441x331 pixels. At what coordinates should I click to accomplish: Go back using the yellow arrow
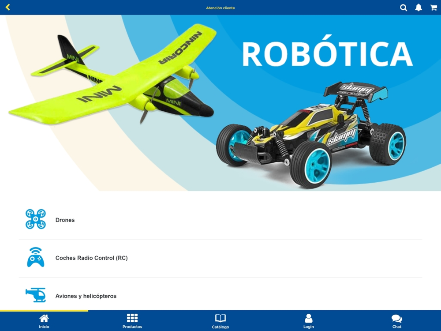point(7,8)
